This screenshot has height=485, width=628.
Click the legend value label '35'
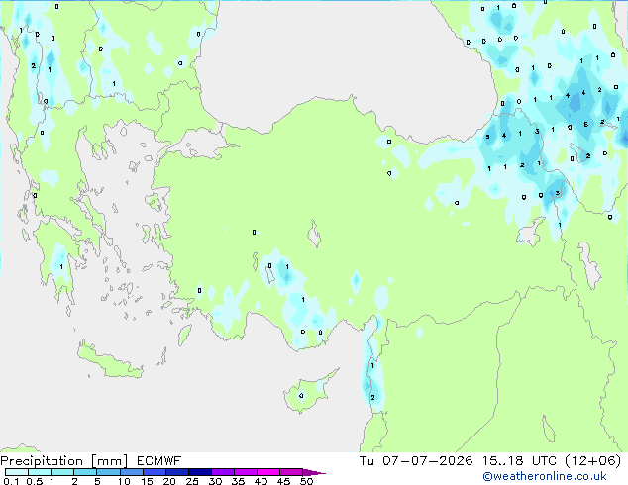coord(238,481)
